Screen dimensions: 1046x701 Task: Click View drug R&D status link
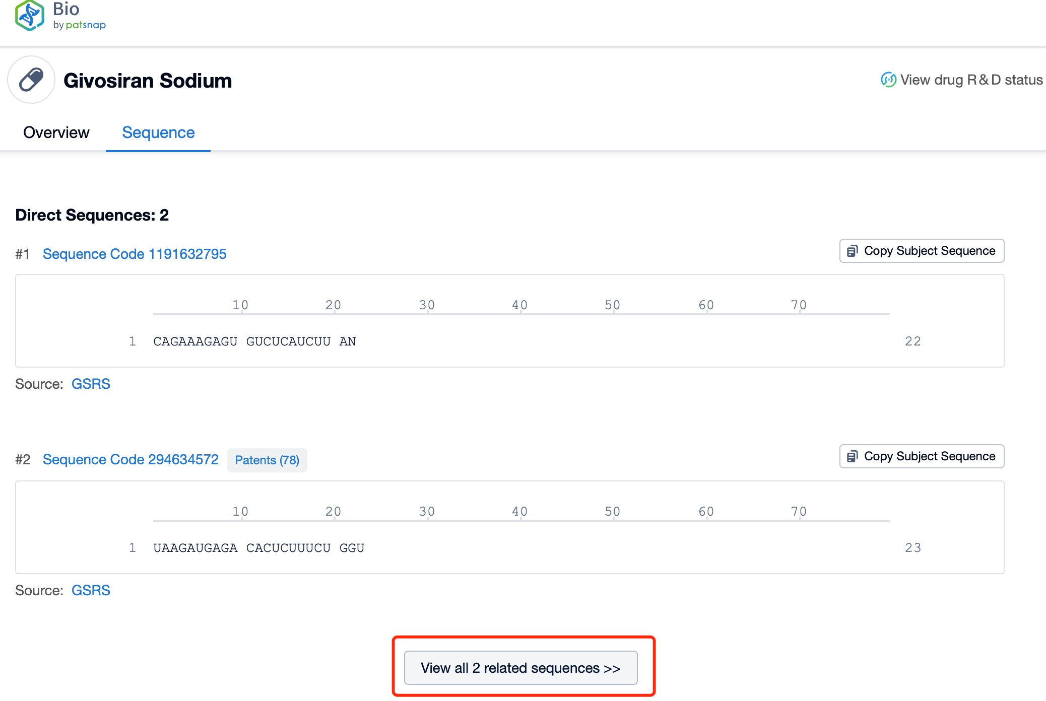coord(970,80)
